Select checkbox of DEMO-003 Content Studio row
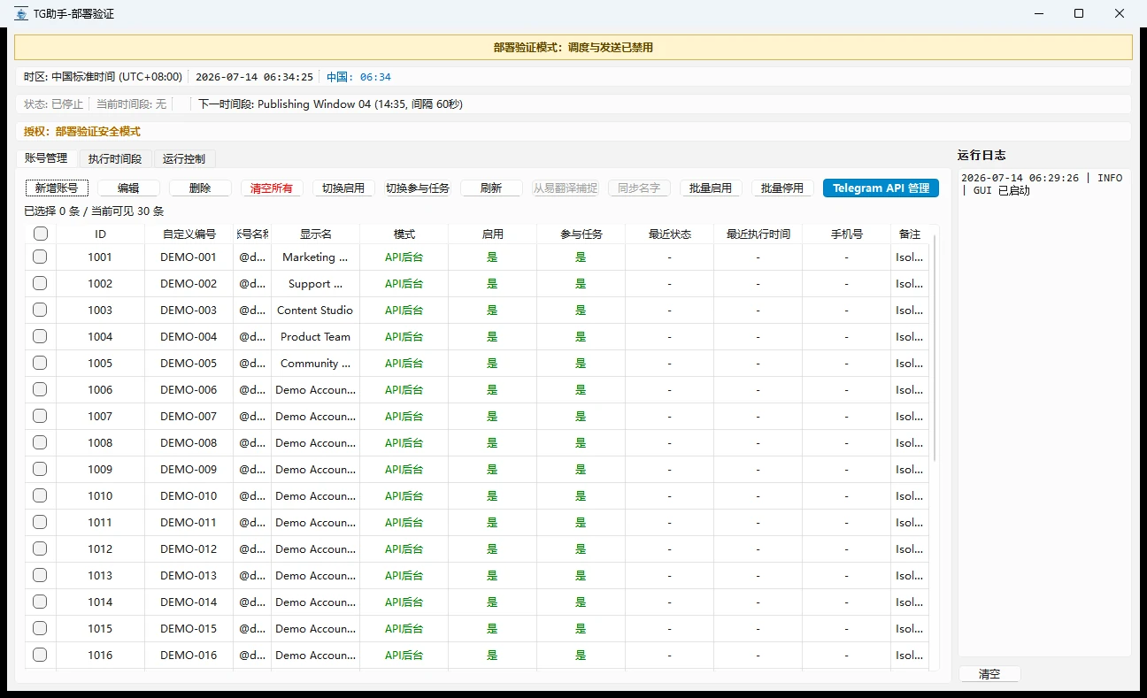Image resolution: width=1147 pixels, height=698 pixels. coord(40,310)
